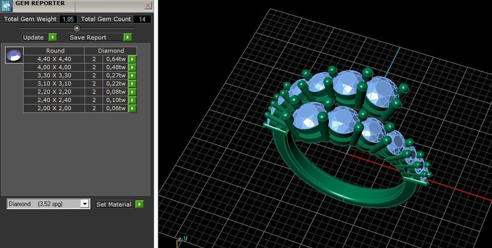
Task: Select the 4,40 X 4,40 size cell
Action: (54, 59)
